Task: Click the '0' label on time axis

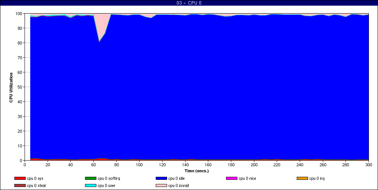Action: click(x=25, y=165)
